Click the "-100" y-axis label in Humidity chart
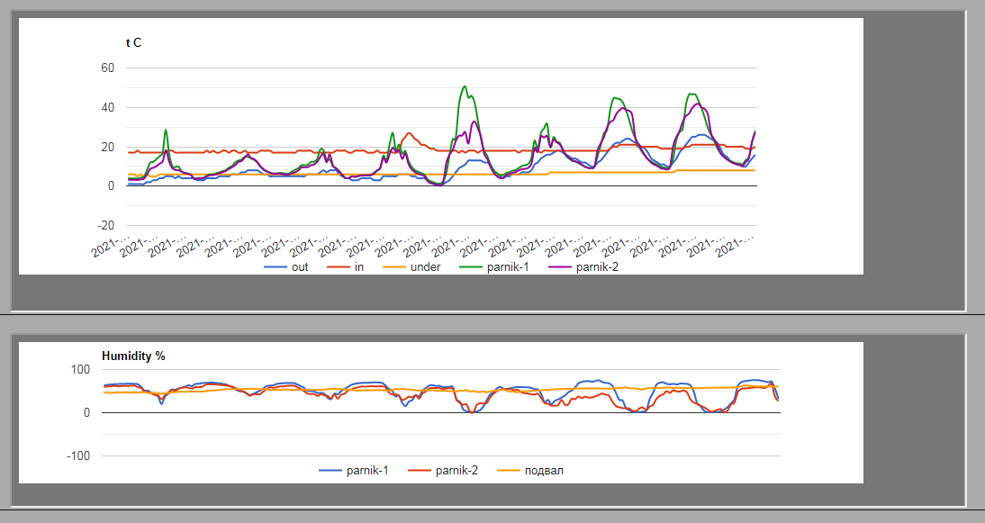The height and width of the screenshot is (523, 985). [x=81, y=455]
